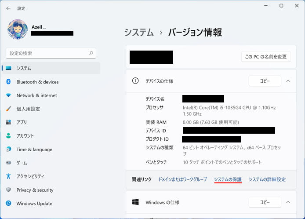Click the ゲーム controller icon
This screenshot has width=305, height=219.
coord(8,163)
